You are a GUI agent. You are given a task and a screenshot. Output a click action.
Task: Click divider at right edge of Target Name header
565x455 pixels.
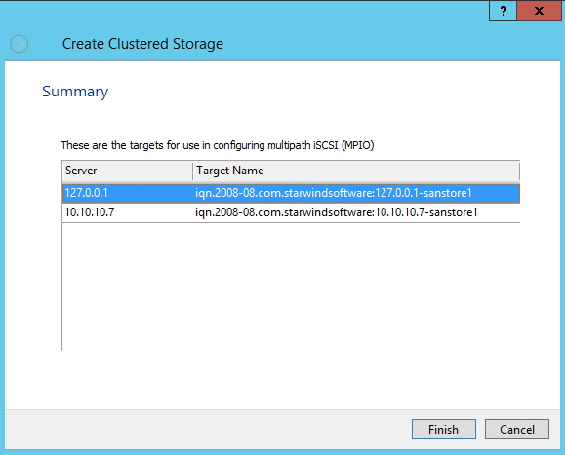(x=519, y=171)
